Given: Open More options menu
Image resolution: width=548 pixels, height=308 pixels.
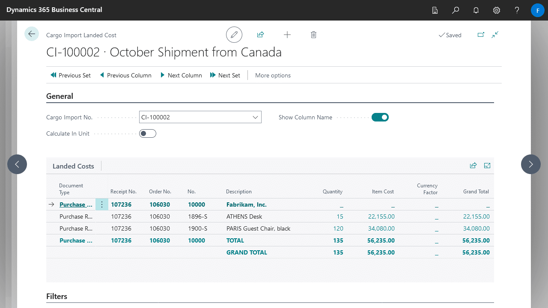Looking at the screenshot, I should [273, 75].
